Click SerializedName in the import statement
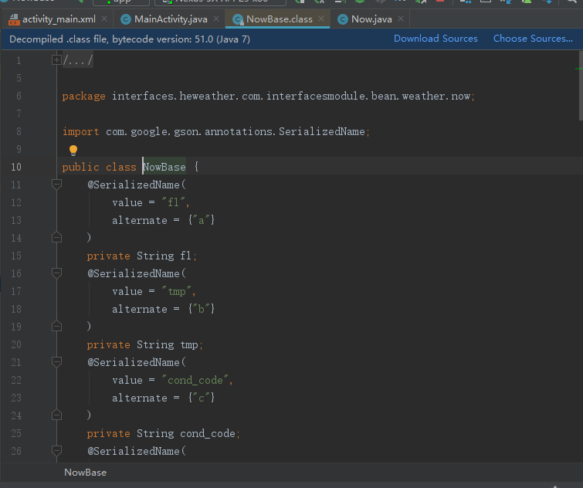Image resolution: width=583 pixels, height=488 pixels. click(x=322, y=131)
